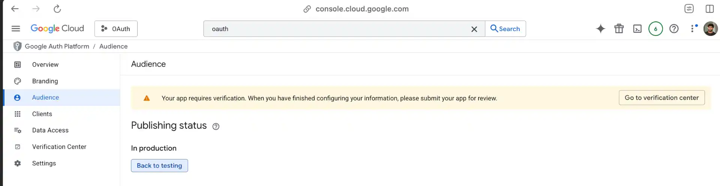Click the gift box free trial icon
Screen dimensions: 720x186
619,29
